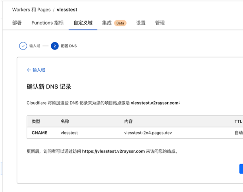Select the 配置 DNS step label

pos(69,46)
